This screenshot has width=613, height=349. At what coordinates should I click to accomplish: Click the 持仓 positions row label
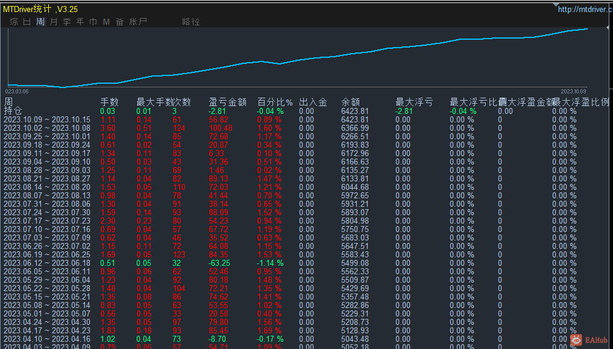pyautogui.click(x=13, y=111)
